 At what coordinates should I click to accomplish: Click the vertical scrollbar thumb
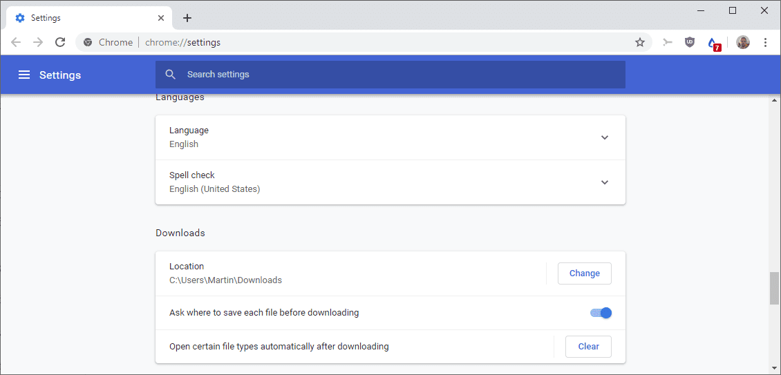[x=774, y=288]
